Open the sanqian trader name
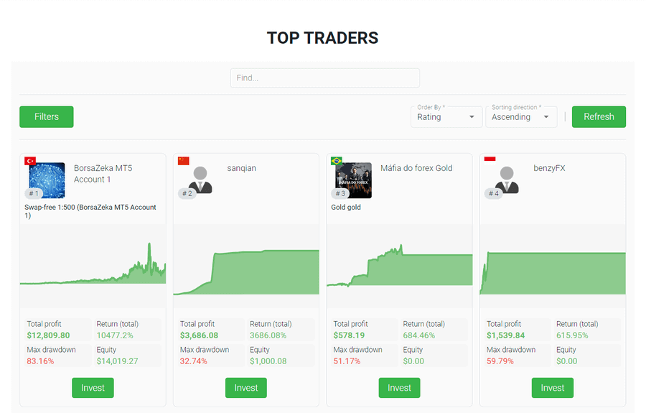 point(241,168)
